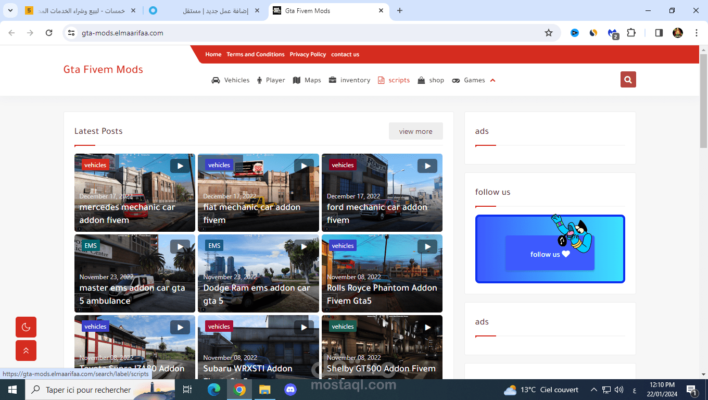Click the Windows taskbar search box
The image size is (708, 400).
[x=99, y=390]
